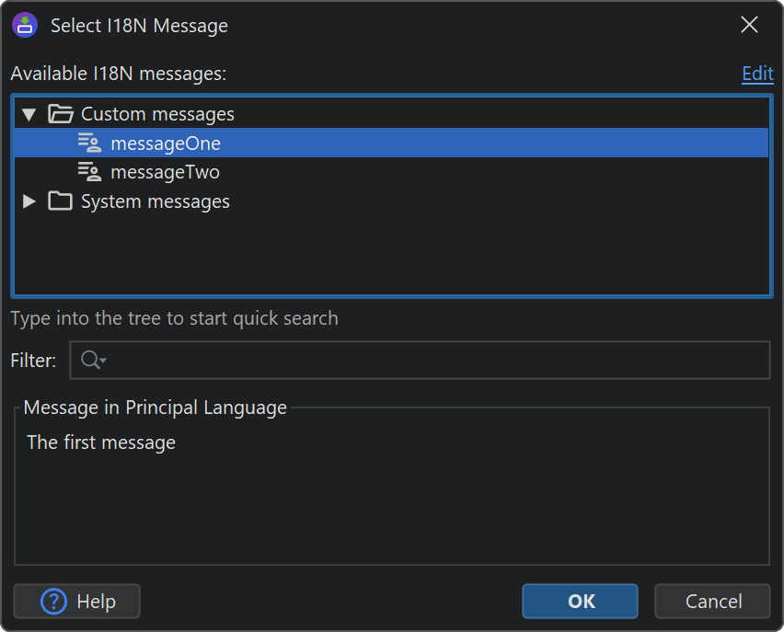
Task: Confirm selection with the OK button
Action: (580, 602)
